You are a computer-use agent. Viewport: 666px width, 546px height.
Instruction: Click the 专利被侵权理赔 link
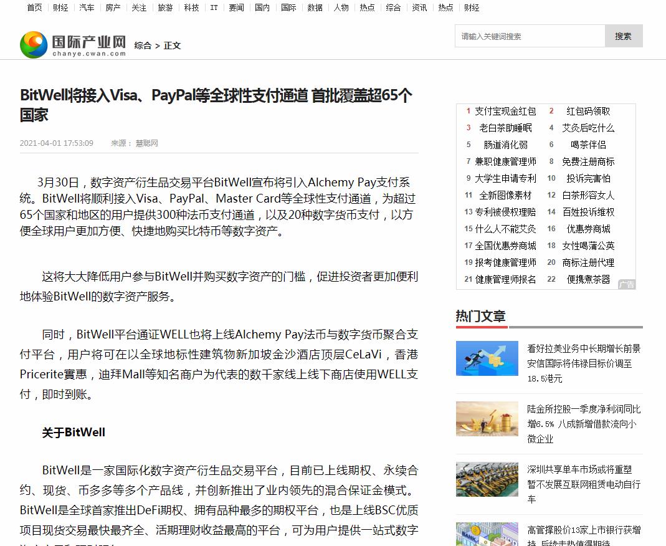(505, 212)
